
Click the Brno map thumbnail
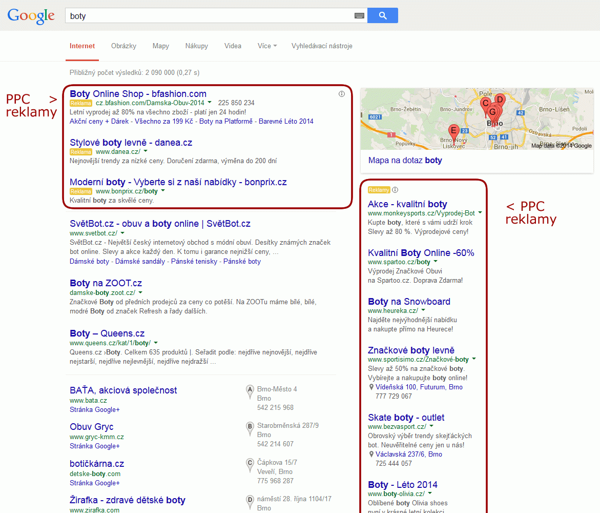coord(477,119)
